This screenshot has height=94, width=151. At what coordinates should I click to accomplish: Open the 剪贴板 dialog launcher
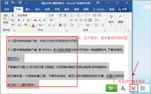tap(14, 30)
